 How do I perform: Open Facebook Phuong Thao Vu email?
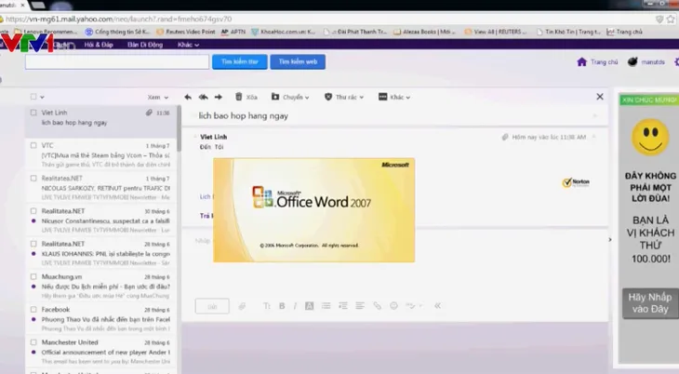click(x=100, y=319)
